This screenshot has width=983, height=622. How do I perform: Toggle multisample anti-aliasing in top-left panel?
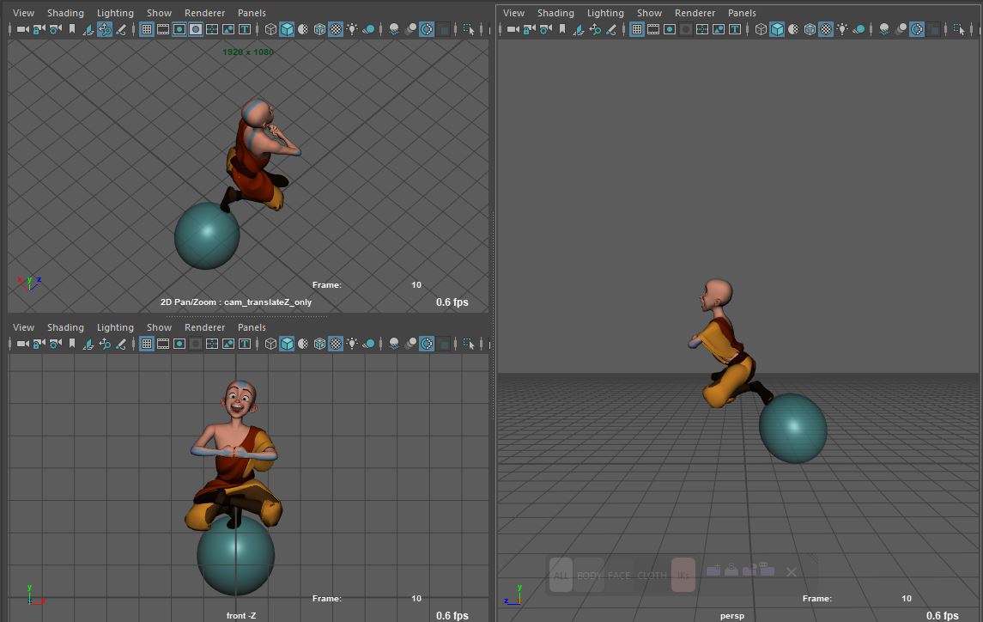point(427,29)
